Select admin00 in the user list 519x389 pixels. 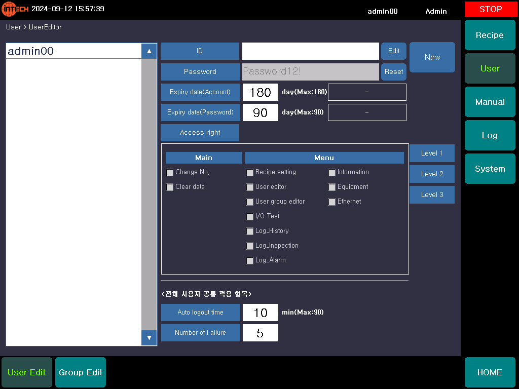[73, 51]
